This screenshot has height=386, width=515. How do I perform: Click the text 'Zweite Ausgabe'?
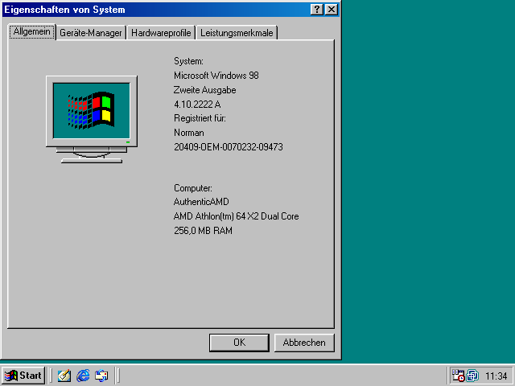click(x=204, y=90)
